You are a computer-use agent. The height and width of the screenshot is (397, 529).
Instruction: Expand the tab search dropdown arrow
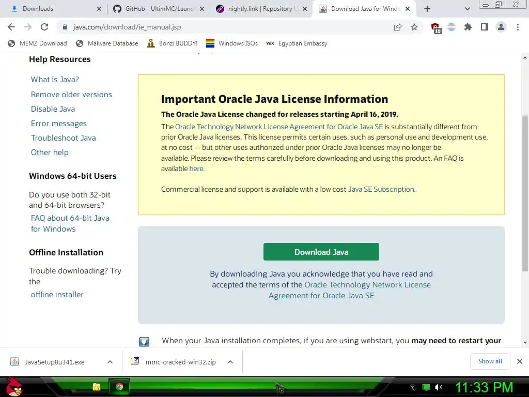(x=467, y=9)
